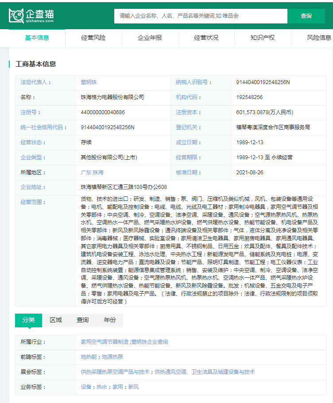Click the 法定代表人 label link

coord(34,82)
